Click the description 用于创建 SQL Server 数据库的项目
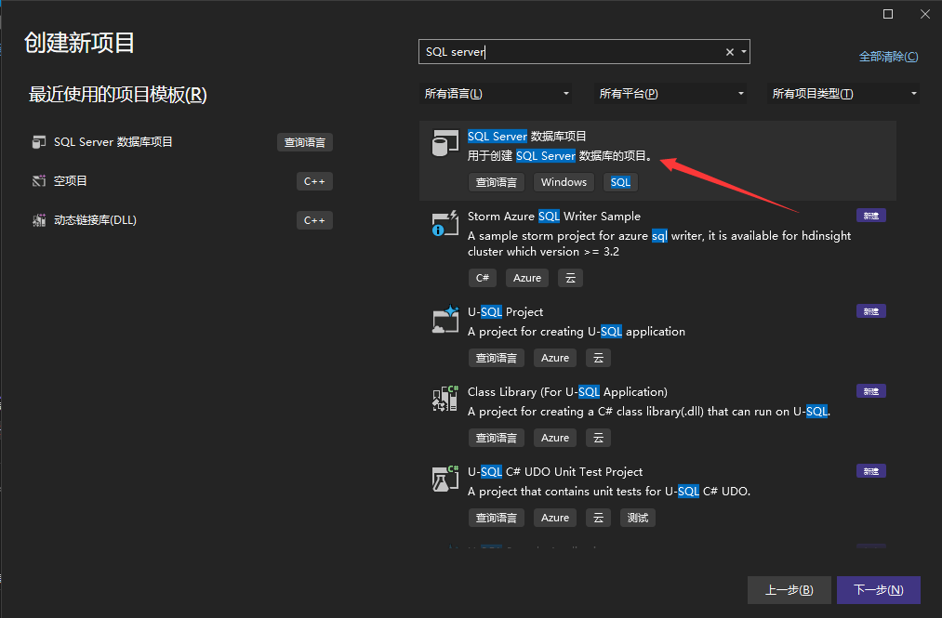942x618 pixels. 560,156
